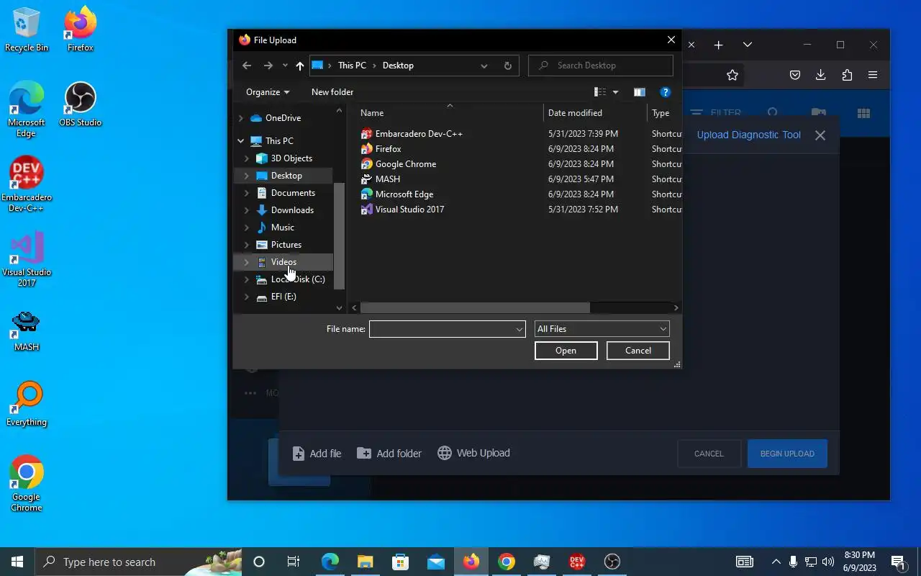This screenshot has width=921, height=576.
Task: Open Firefox Downloads toolbar icon
Action: pyautogui.click(x=821, y=75)
